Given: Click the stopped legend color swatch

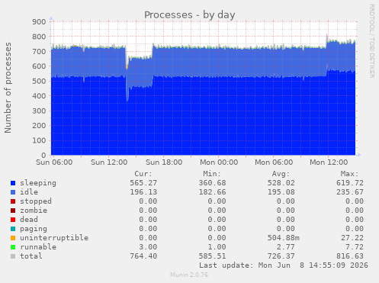Looking at the screenshot, I should tap(13, 201).
